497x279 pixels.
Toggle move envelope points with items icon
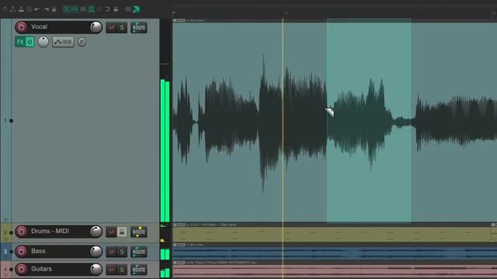point(92,9)
